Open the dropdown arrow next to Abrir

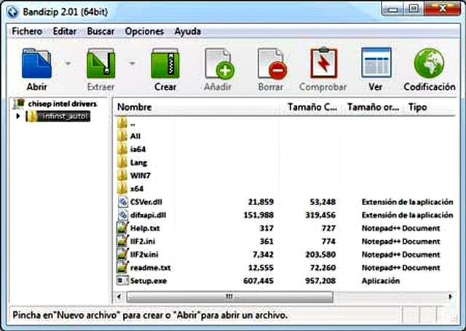[x=68, y=63]
